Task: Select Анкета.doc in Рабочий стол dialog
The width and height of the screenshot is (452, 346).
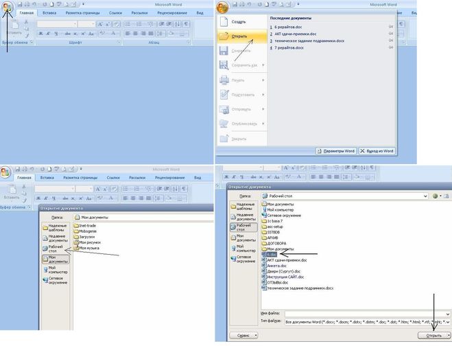Action: [x=274, y=266]
